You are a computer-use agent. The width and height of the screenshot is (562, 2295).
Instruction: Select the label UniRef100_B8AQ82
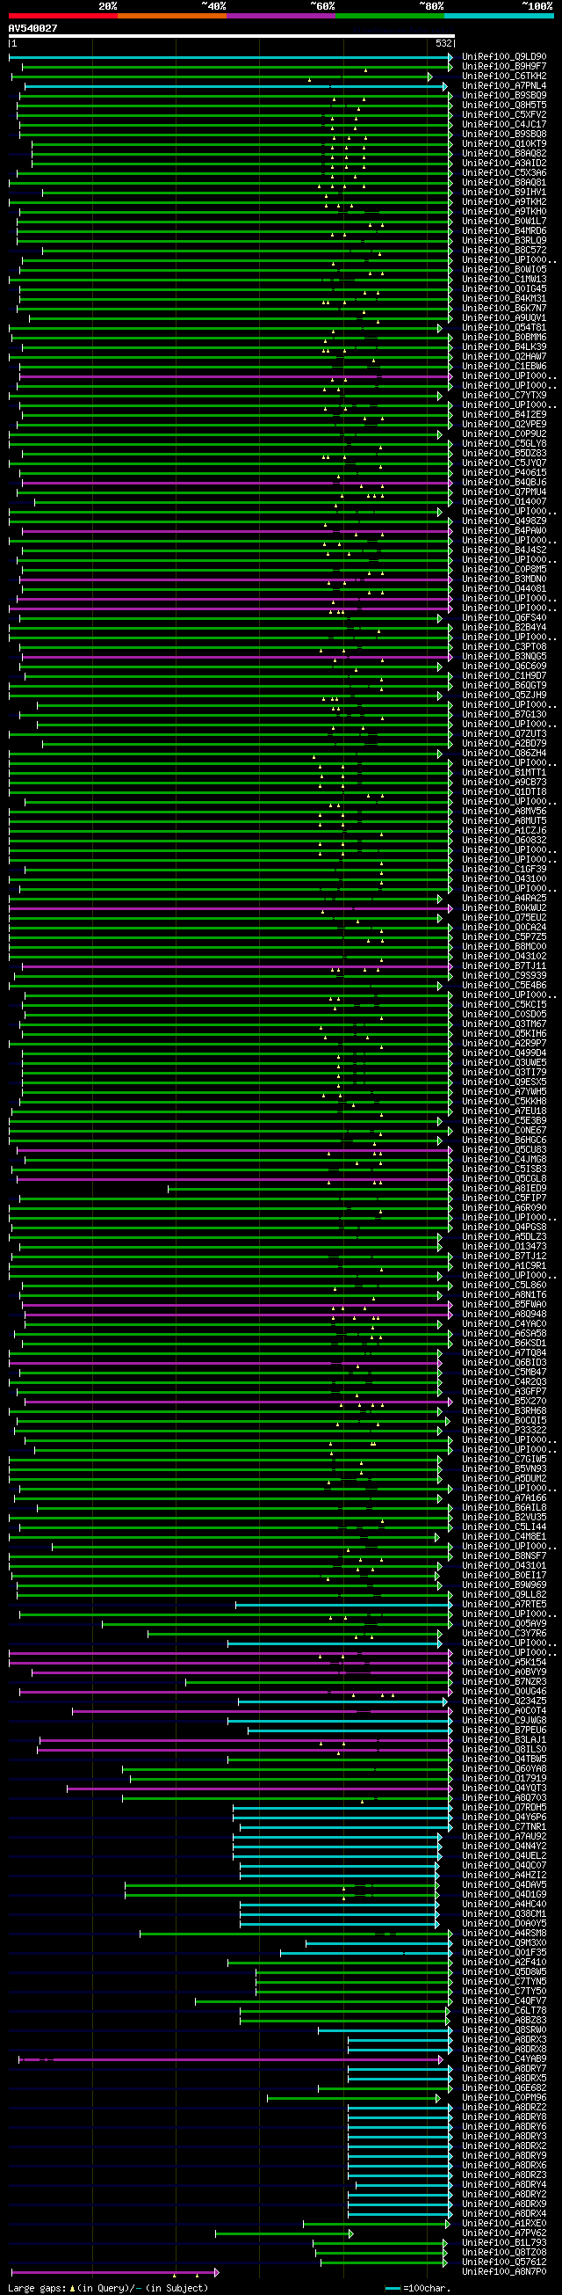(x=504, y=154)
